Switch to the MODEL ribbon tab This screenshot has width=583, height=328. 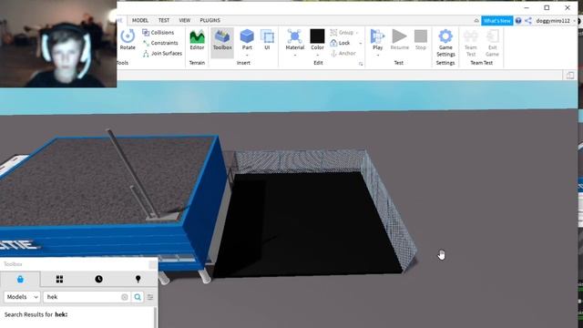click(x=140, y=20)
